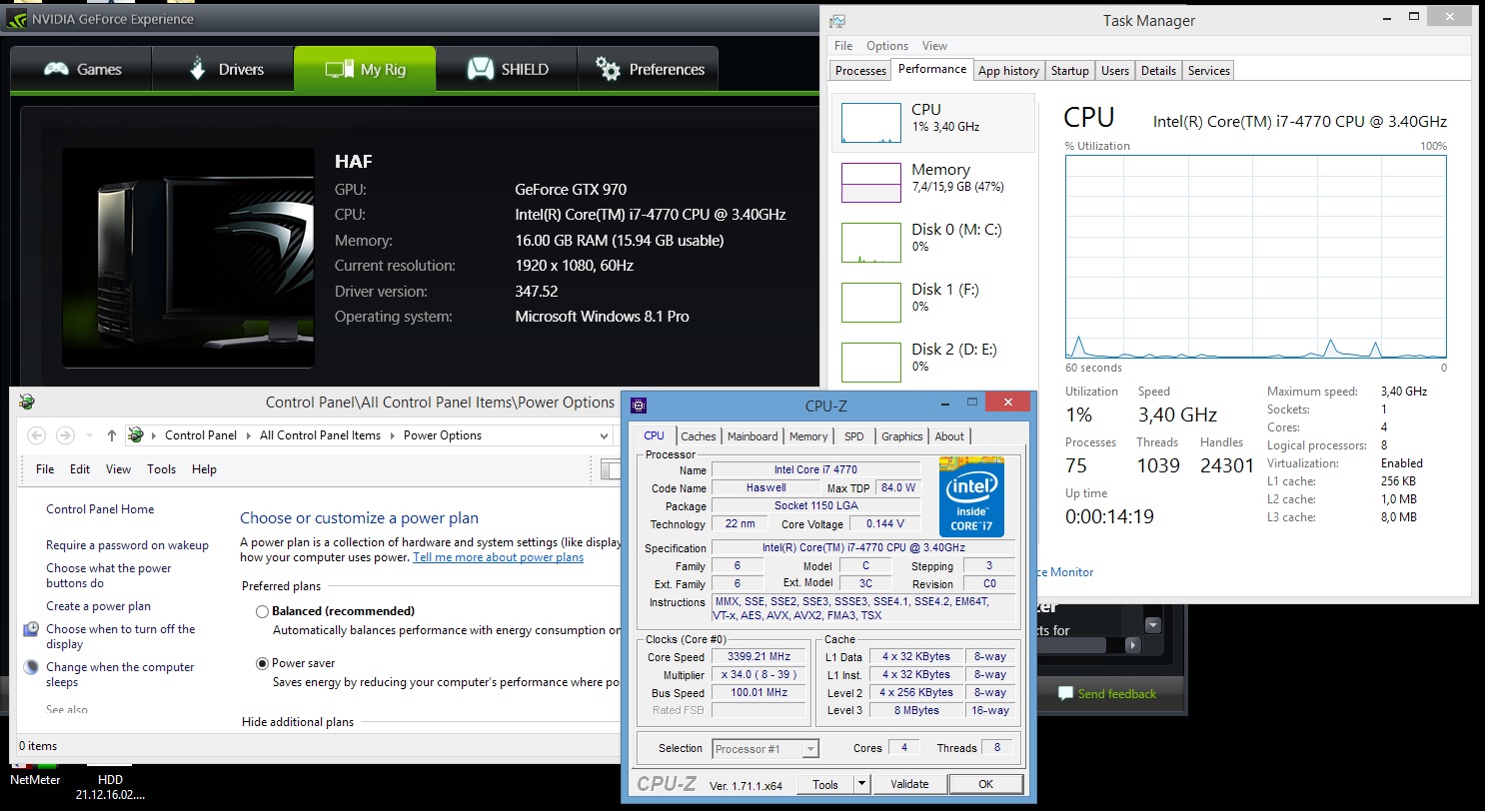Select the Balanced (recommended) power plan
Image resolution: width=1485 pixels, height=811 pixels.
pos(263,611)
